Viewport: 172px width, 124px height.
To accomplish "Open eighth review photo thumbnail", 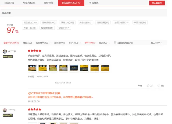I will [105, 68].
